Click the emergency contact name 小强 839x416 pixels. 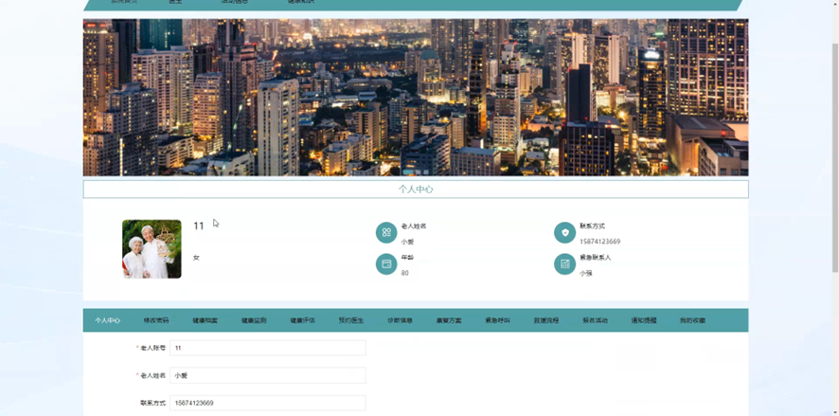coord(586,273)
